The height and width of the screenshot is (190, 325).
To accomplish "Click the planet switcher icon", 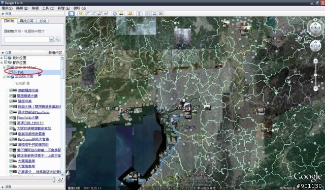I will tap(131, 14).
